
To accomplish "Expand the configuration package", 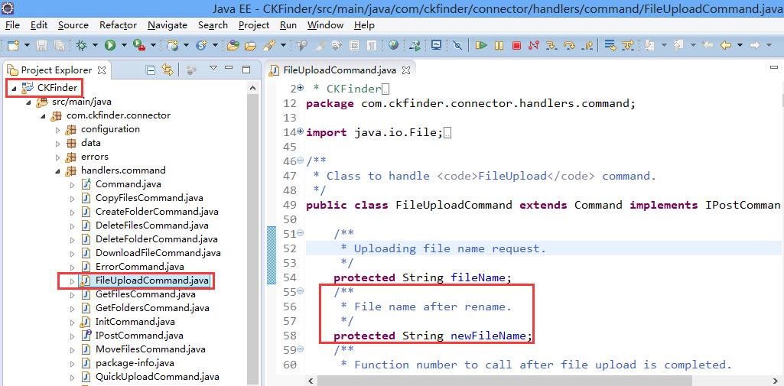I will pos(57,130).
